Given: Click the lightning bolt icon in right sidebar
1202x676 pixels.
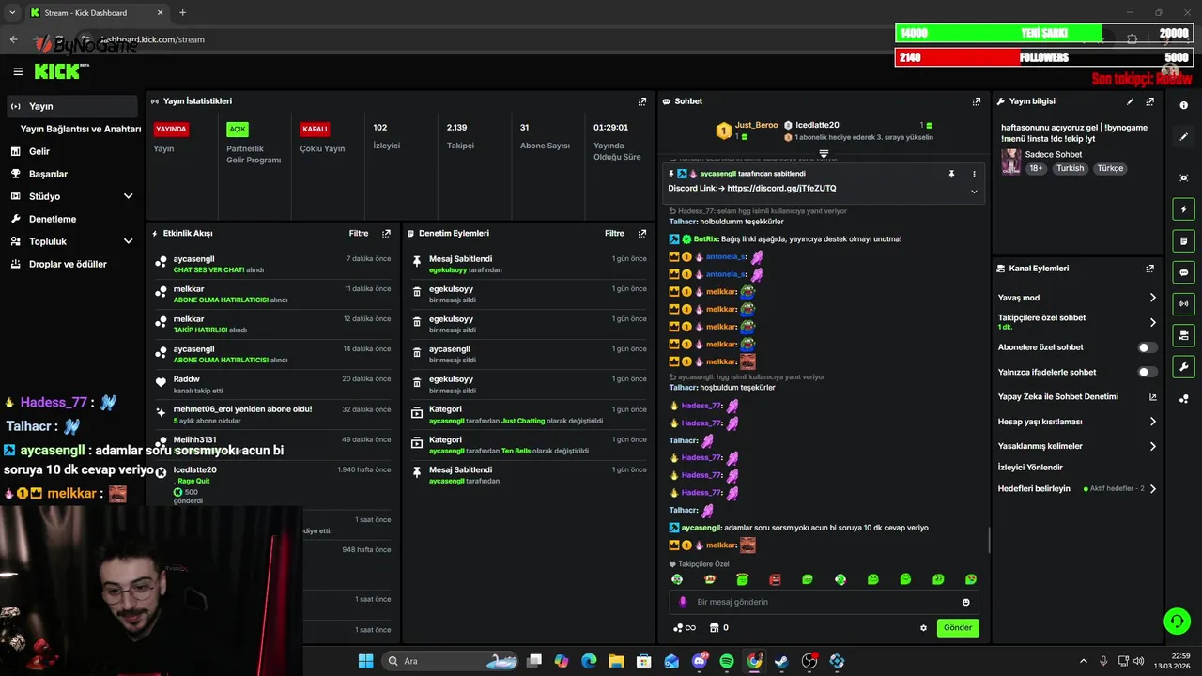Looking at the screenshot, I should click(x=1184, y=209).
